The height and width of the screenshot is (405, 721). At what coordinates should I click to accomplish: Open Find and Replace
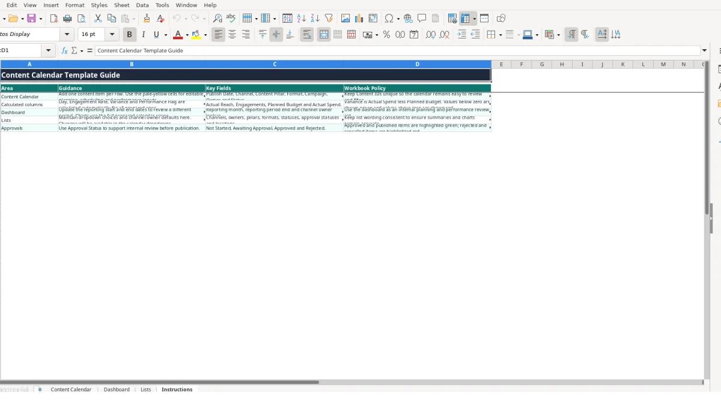coord(218,19)
